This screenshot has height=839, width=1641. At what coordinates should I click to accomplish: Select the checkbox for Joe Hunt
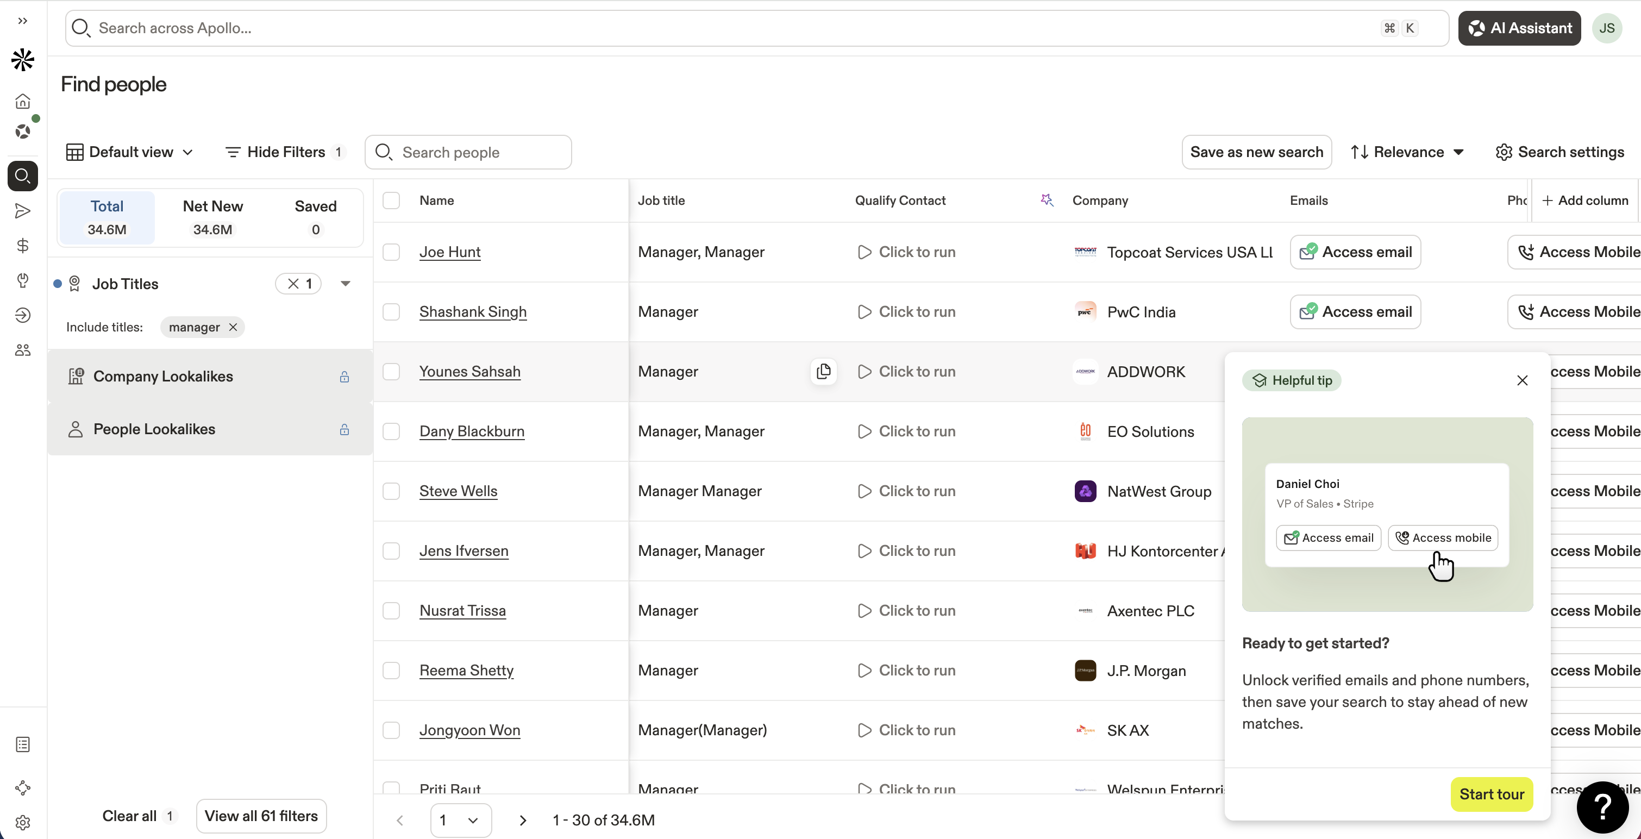(x=391, y=252)
